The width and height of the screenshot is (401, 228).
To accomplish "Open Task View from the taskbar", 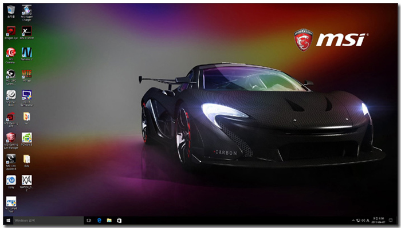I will 89,221.
